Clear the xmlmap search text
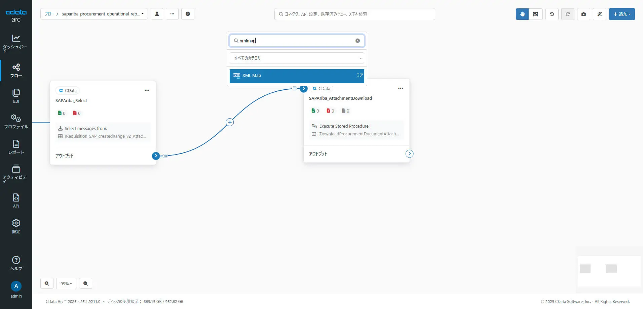Screen dimensions: 643x309 357,41
